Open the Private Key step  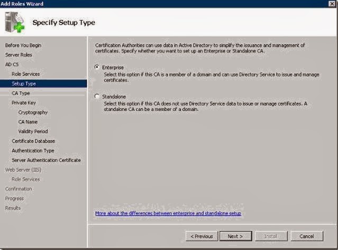point(24,103)
